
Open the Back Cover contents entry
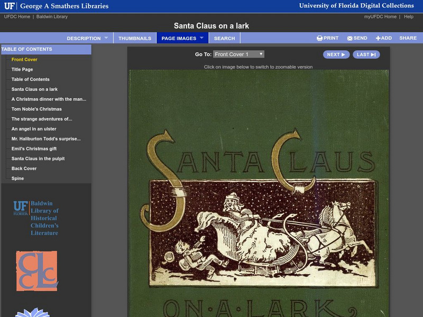coord(24,169)
